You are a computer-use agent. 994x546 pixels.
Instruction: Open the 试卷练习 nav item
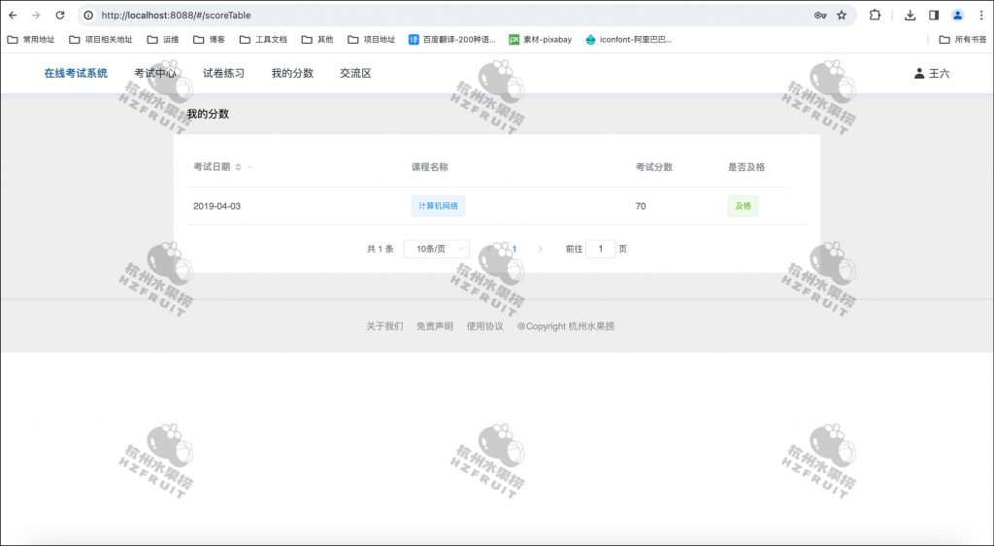click(x=224, y=74)
